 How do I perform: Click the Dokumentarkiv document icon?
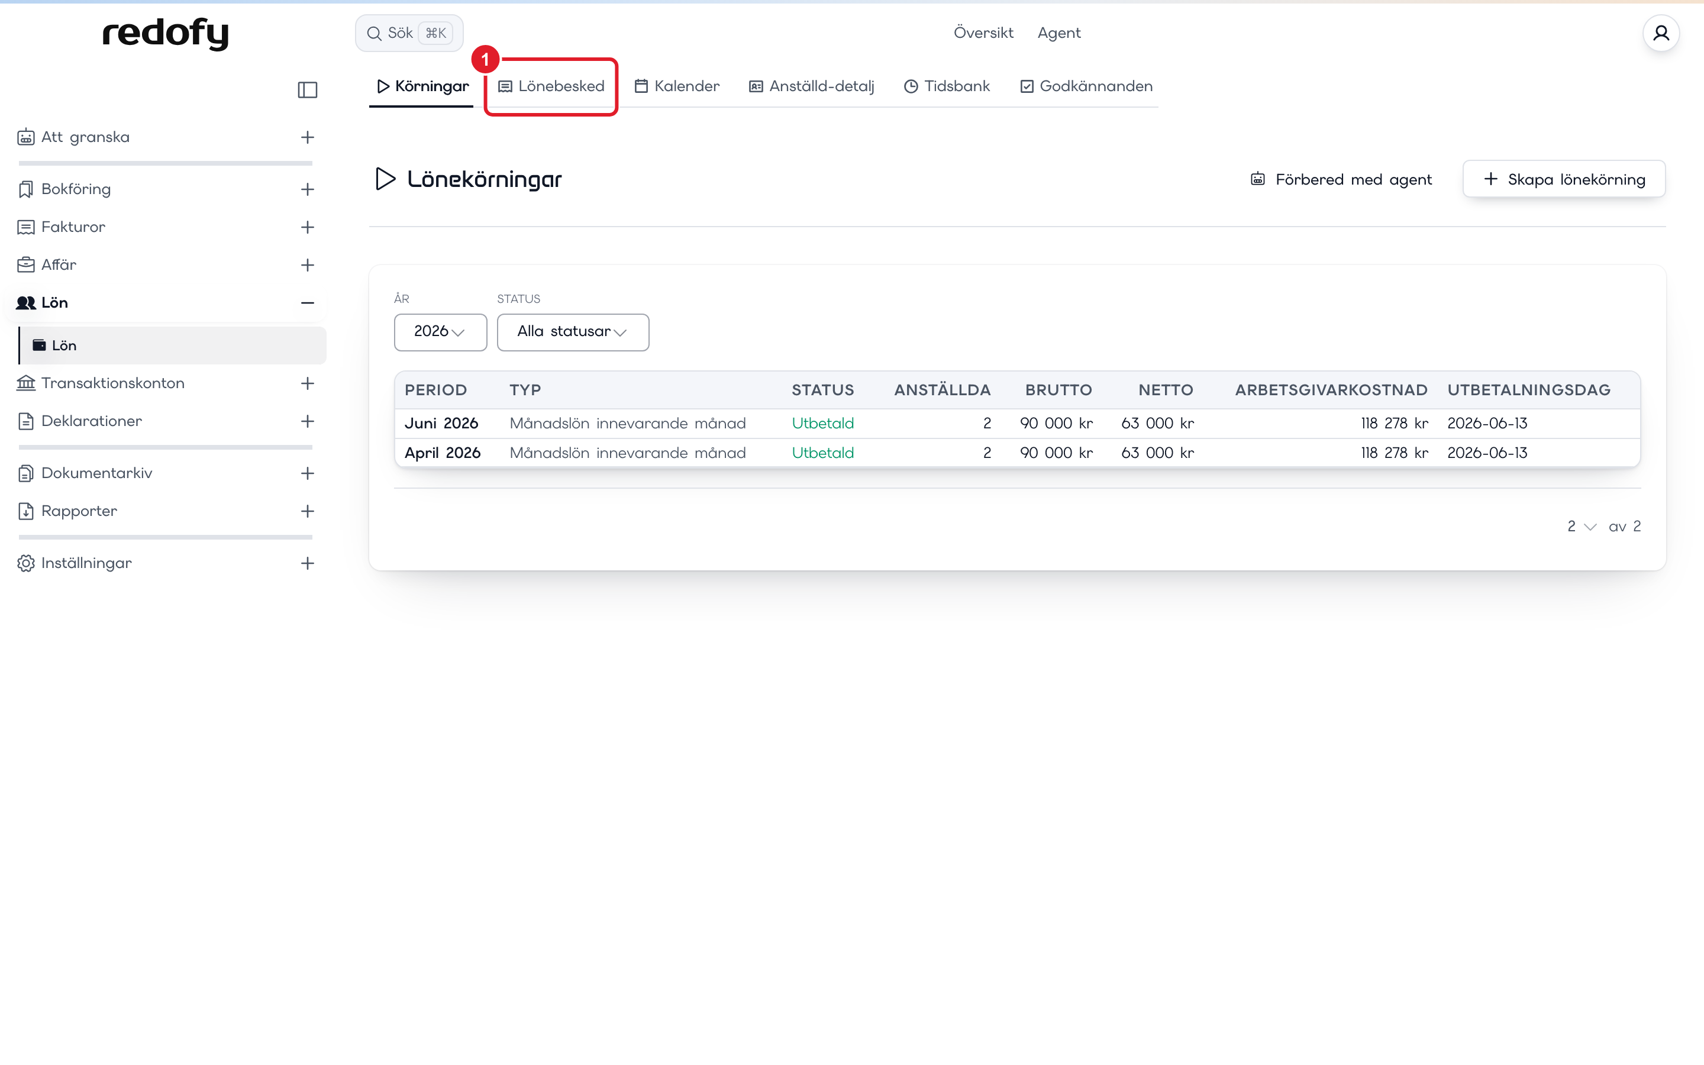tap(26, 473)
